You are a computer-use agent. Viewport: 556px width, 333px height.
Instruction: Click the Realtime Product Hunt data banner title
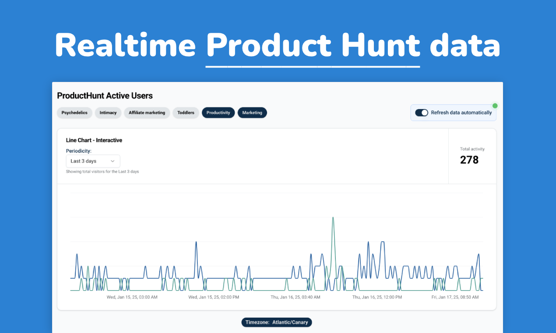pos(278,46)
